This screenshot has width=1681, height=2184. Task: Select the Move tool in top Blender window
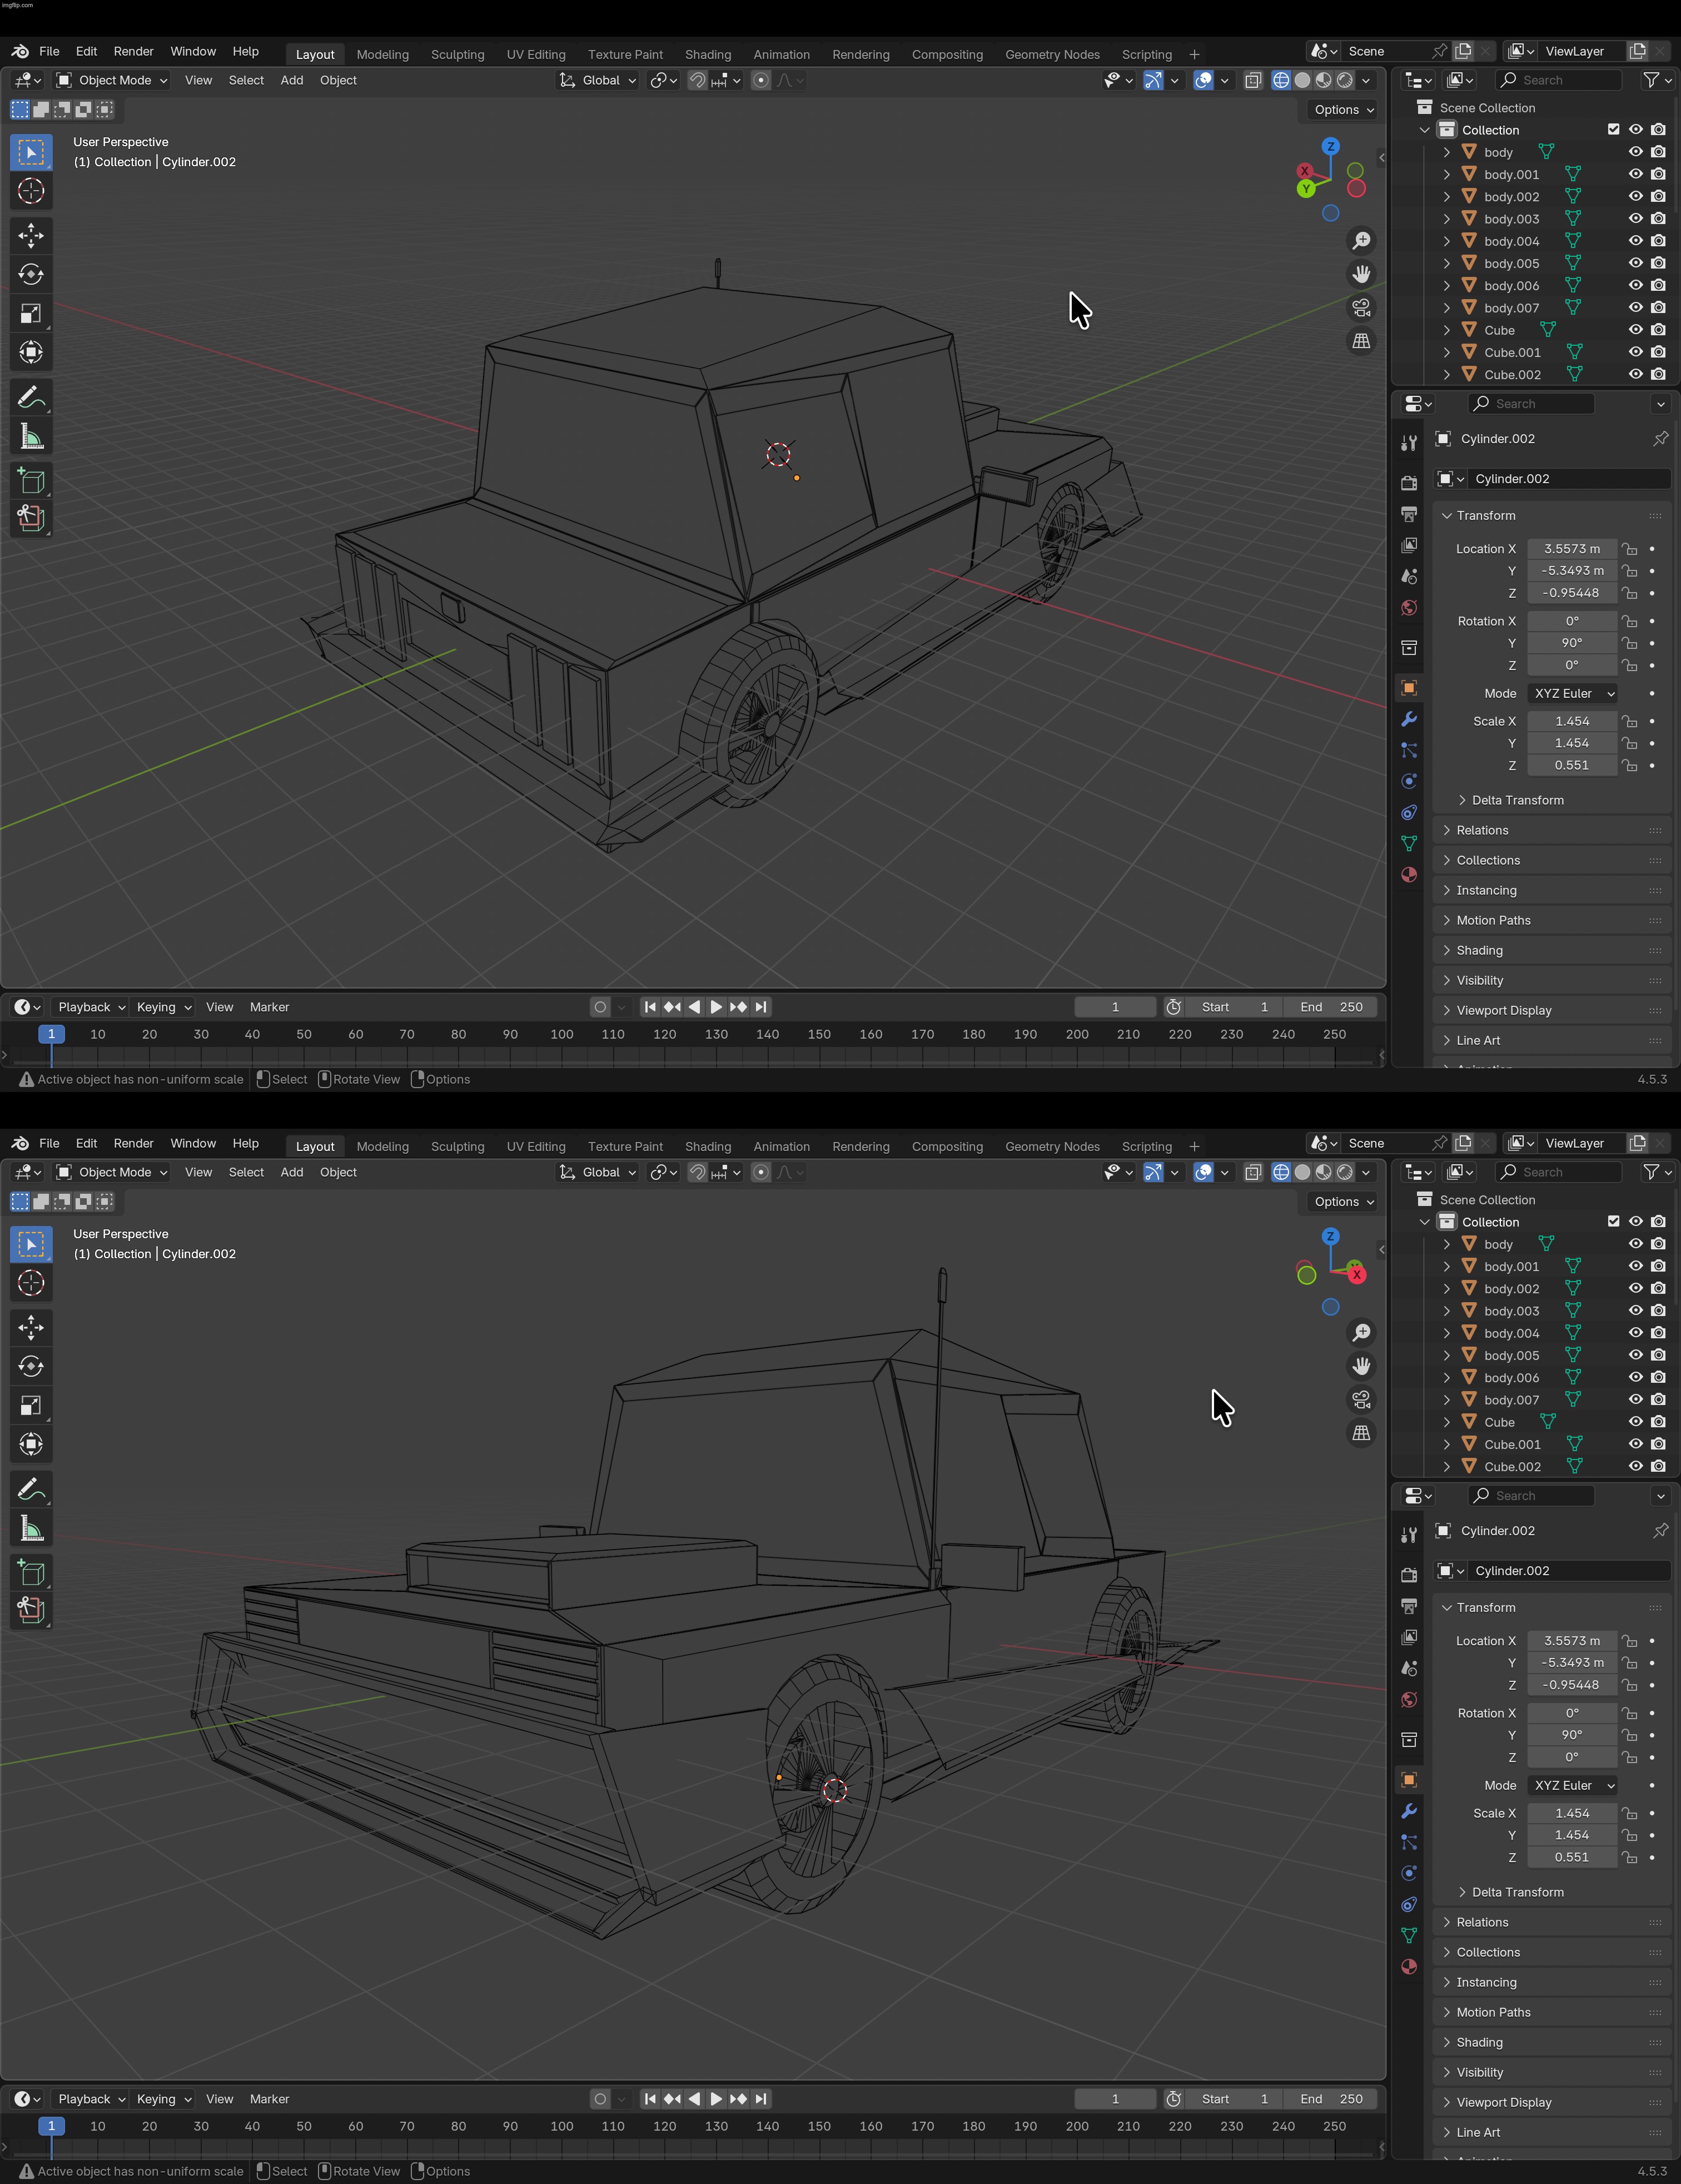click(31, 236)
